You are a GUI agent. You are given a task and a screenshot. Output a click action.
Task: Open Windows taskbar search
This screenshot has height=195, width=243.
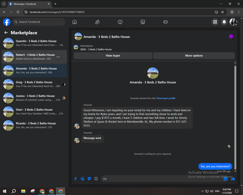pos(14,191)
